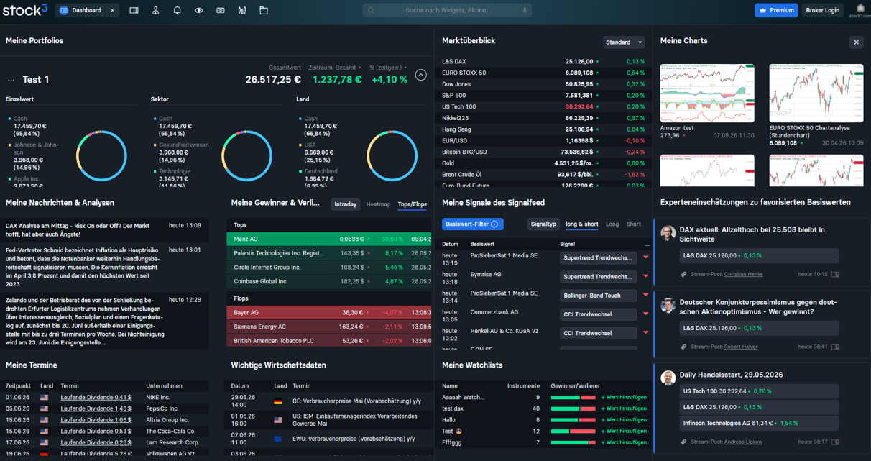Click winner/loser bar for Ffffggg watchlist
The width and height of the screenshot is (871, 461).
click(573, 443)
